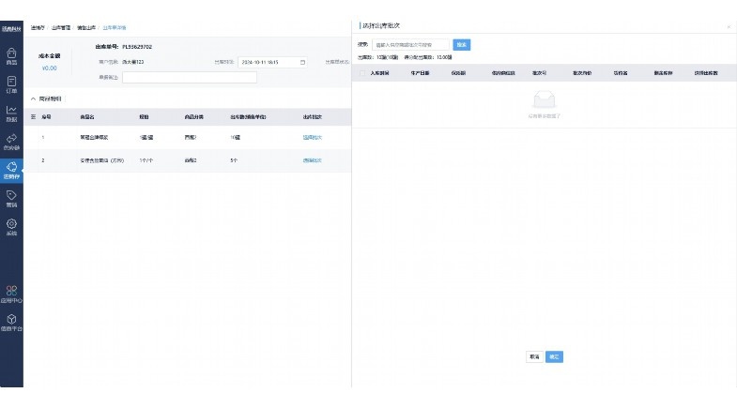This screenshot has width=737, height=408.
Task: Click the quantity cell in row 1
Action: point(235,138)
